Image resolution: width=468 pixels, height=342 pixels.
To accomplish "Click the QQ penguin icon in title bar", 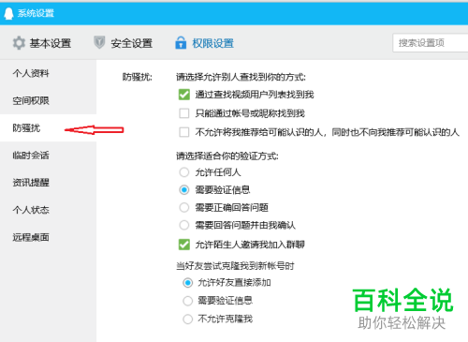I will (8, 13).
